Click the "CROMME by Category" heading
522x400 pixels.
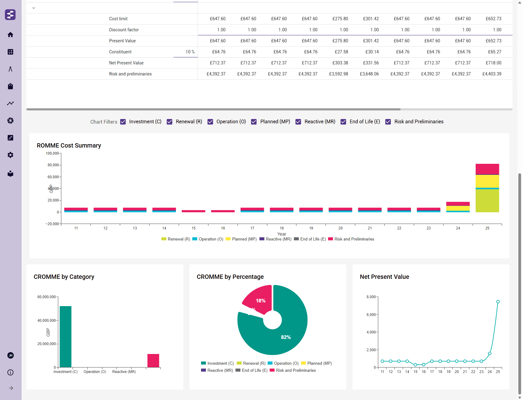pyautogui.click(x=64, y=277)
